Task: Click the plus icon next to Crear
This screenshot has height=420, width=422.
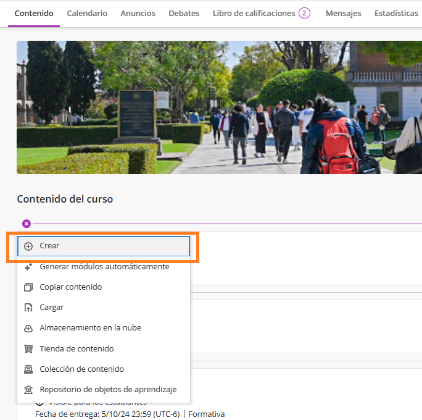Action: [x=28, y=246]
